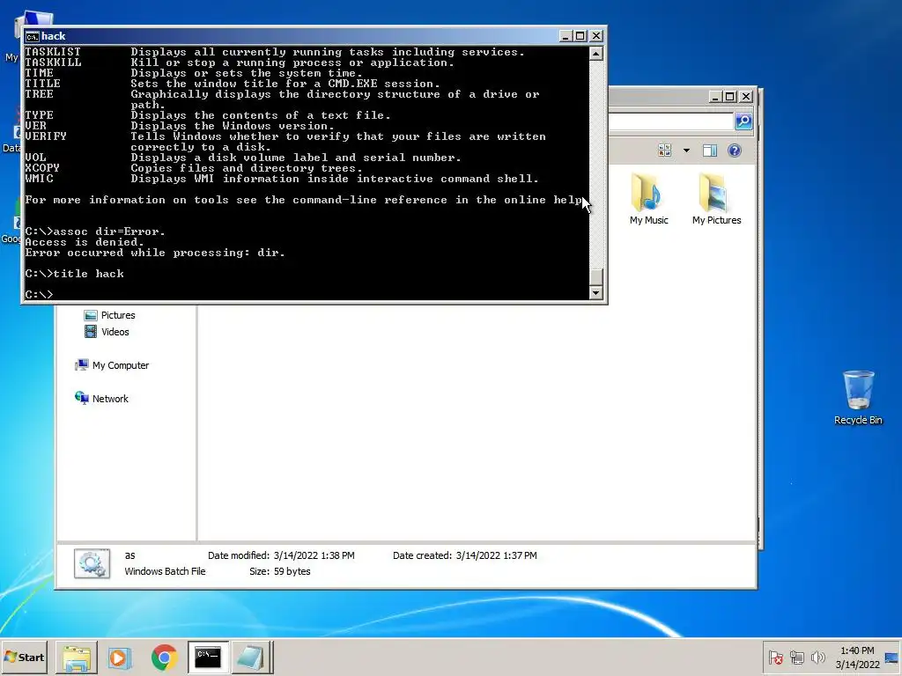Minimize the hack console window

(566, 36)
